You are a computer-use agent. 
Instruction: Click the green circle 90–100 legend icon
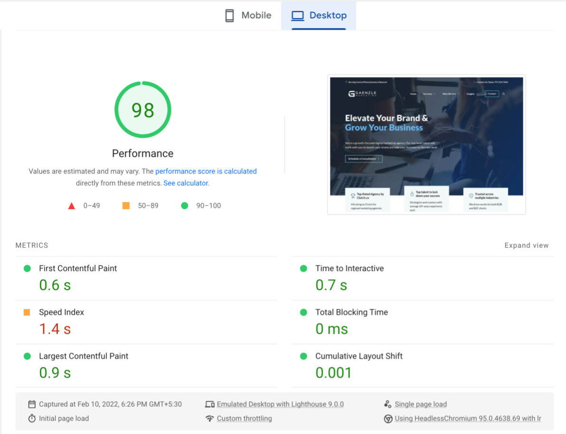pos(184,206)
